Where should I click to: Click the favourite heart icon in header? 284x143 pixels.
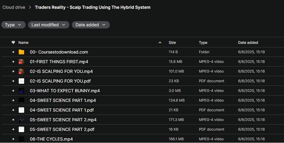click(13, 42)
